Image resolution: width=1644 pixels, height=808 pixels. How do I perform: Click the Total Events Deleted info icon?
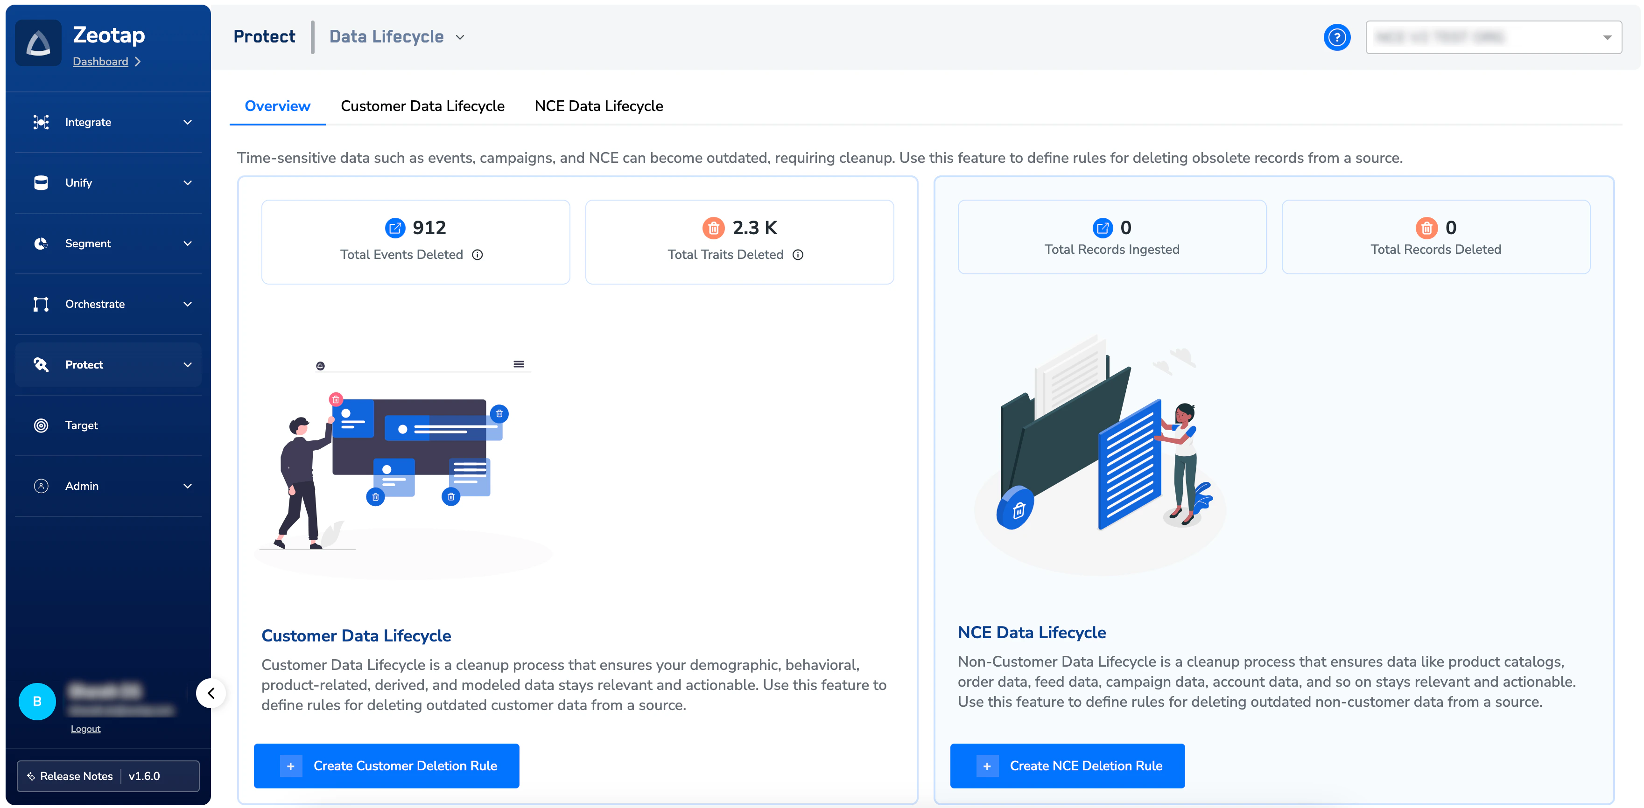[x=478, y=255]
